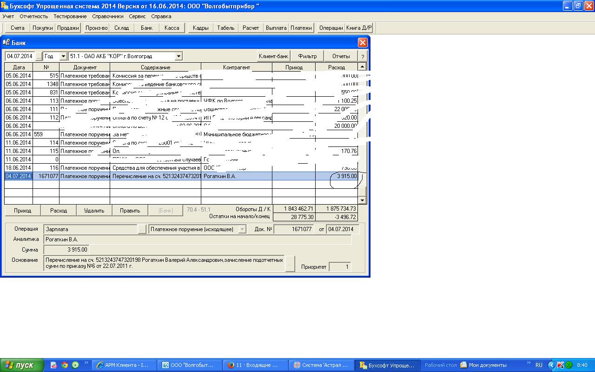Expand the 'Год' period dropdown

coord(63,56)
